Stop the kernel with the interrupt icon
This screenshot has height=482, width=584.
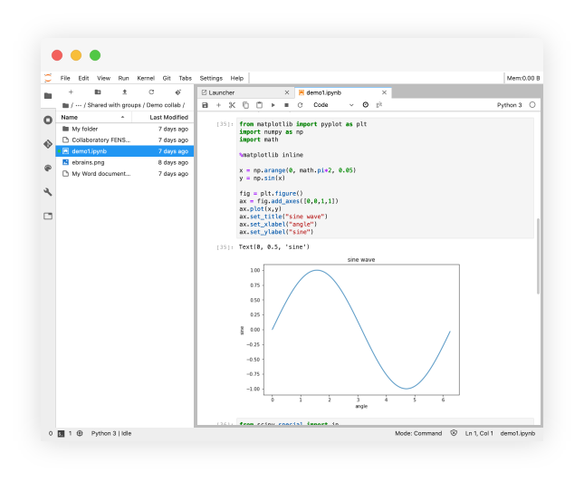pos(287,105)
